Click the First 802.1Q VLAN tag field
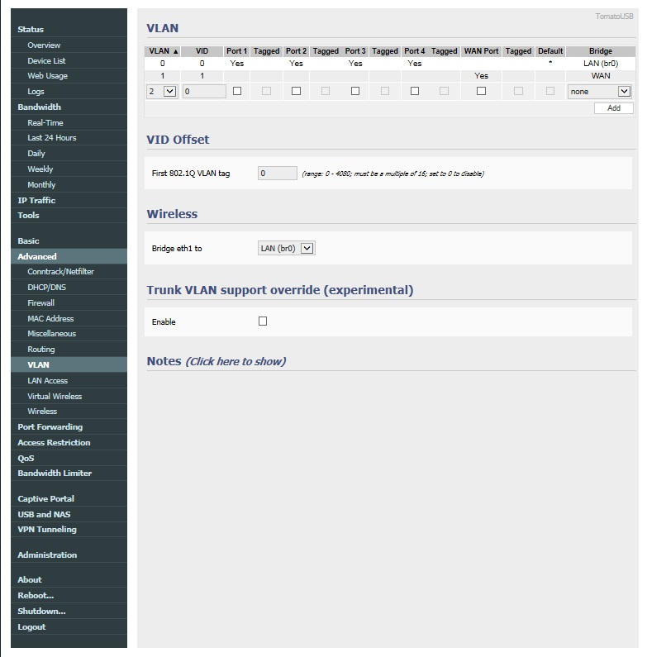This screenshot has height=657, width=647. [x=278, y=174]
